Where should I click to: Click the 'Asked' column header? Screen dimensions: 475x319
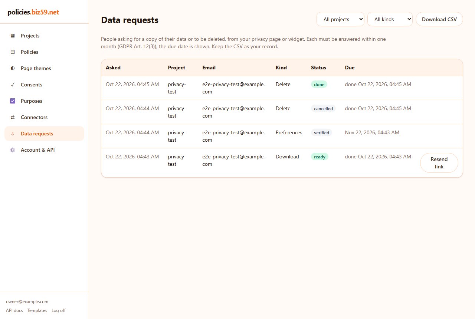point(113,68)
